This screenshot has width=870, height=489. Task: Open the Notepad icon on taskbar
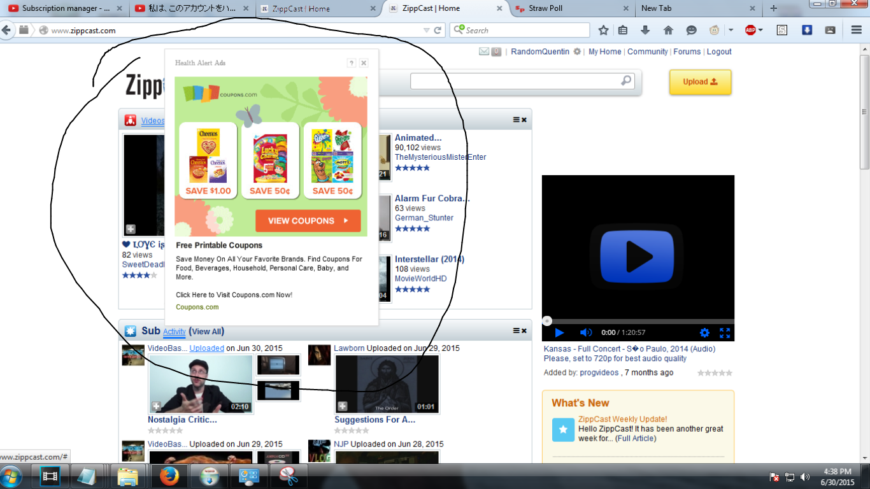[x=86, y=476]
